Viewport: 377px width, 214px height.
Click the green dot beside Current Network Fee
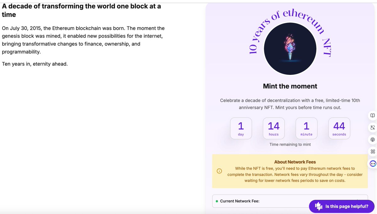(217, 201)
